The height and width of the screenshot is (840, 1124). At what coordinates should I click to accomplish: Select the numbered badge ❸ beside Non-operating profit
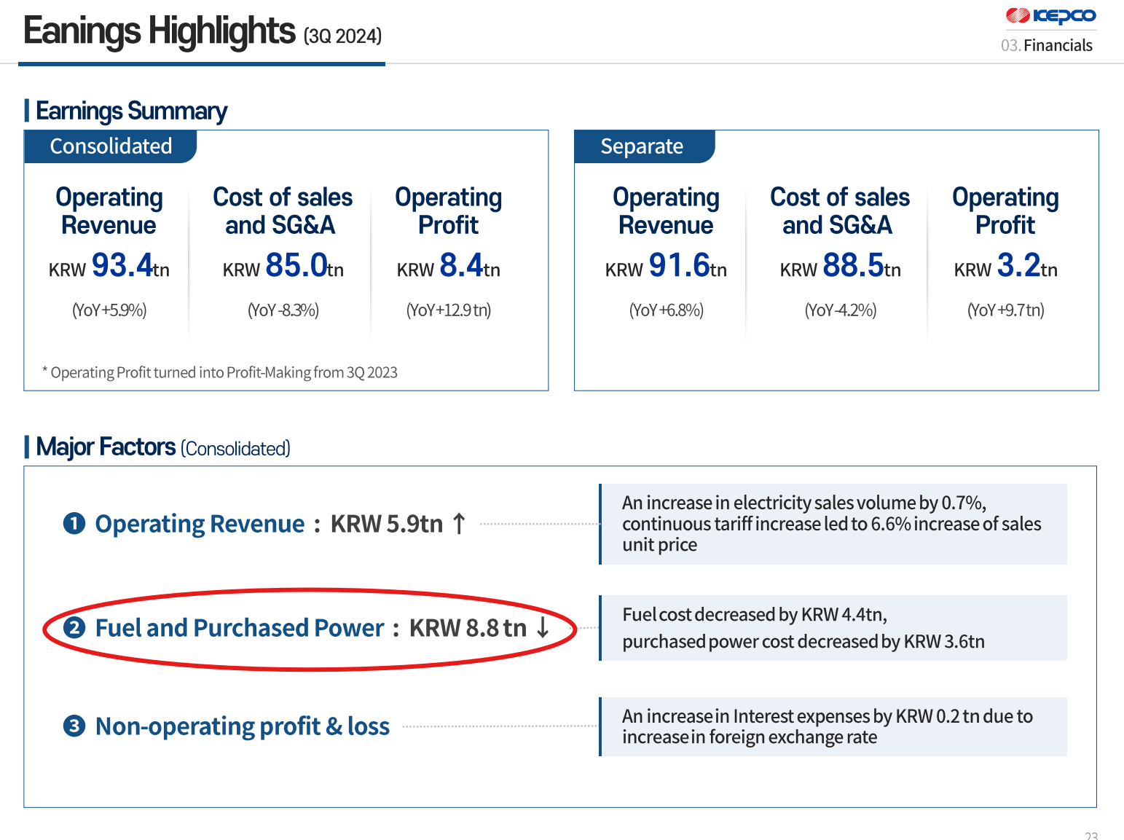[x=73, y=726]
